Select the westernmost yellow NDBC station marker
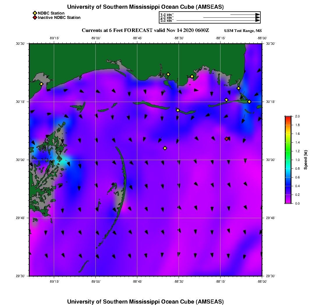This screenshot has height=305, width=320. click(x=42, y=84)
